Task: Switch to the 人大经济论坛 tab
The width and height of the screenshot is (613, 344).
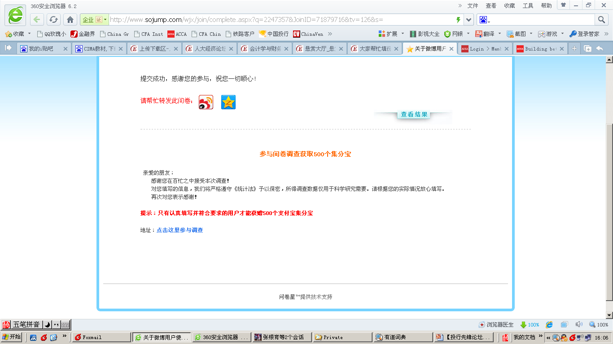Action: tap(210, 49)
